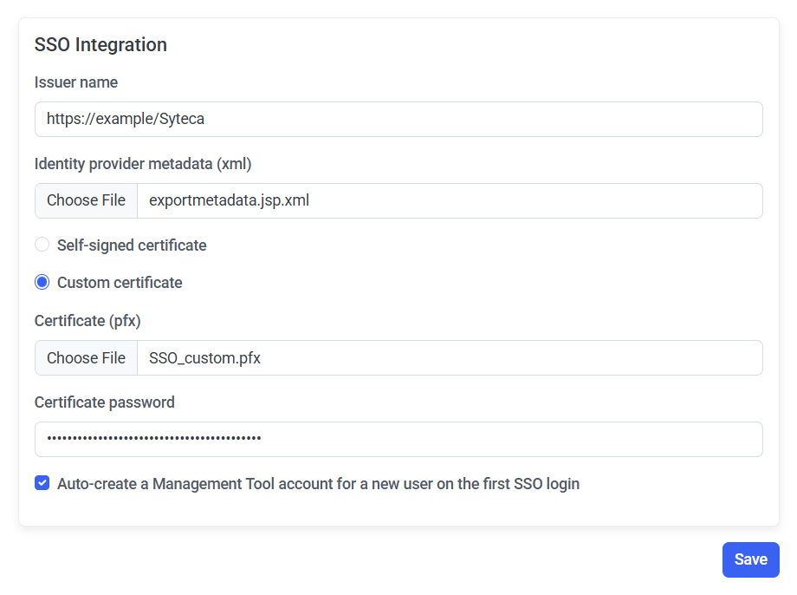Click the SSO_custom.pfx file name
The image size is (797, 595).
pos(205,358)
